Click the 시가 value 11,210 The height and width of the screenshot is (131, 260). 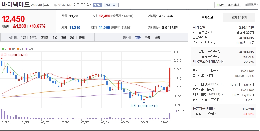[x=75, y=27]
